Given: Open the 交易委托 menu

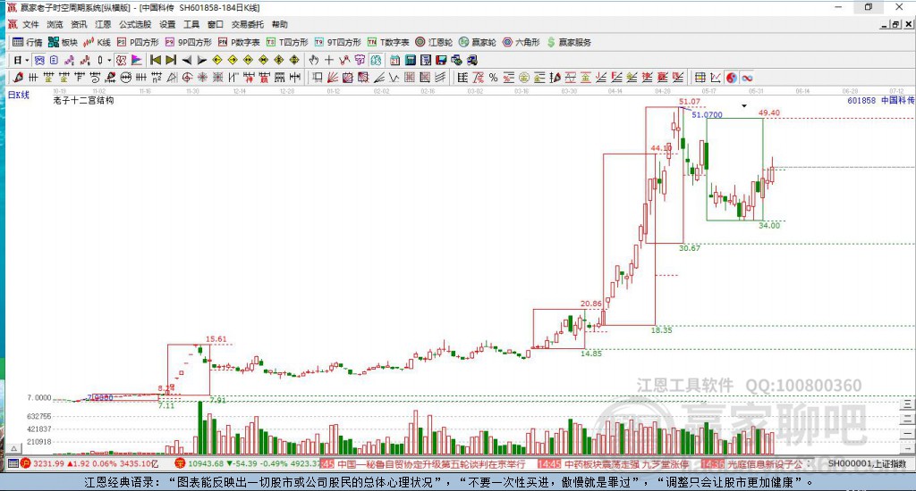Looking at the screenshot, I should pos(247,24).
